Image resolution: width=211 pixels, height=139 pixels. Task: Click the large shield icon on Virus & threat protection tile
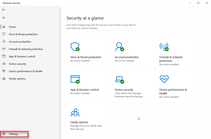tap(75, 47)
